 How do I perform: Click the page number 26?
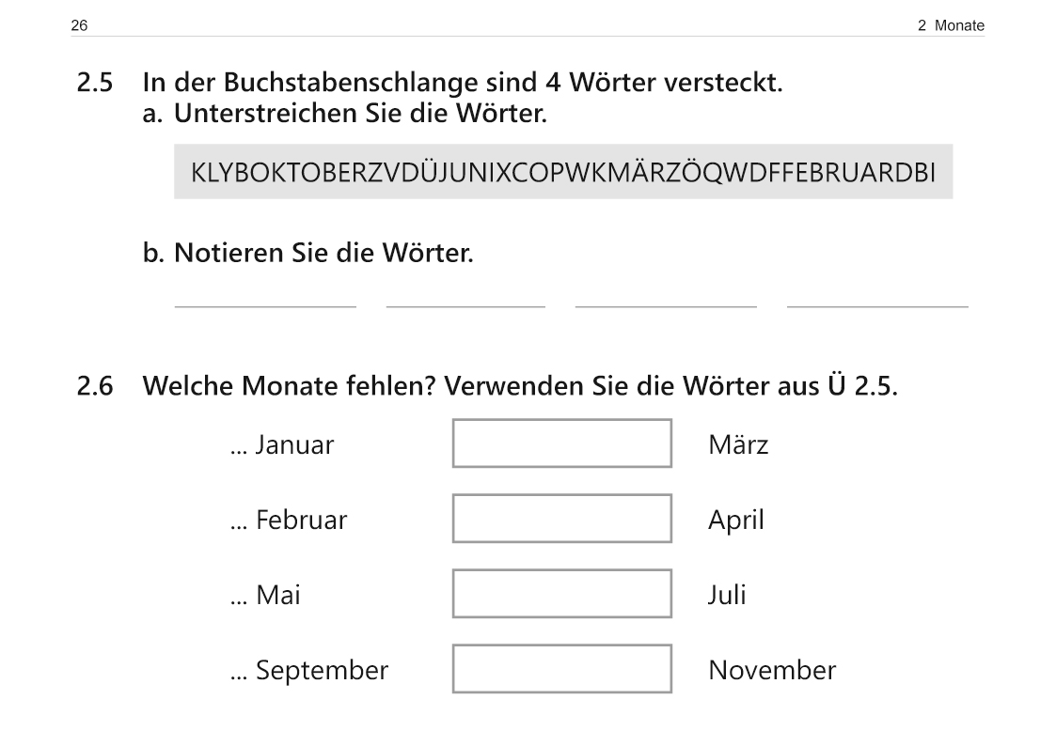(x=79, y=26)
